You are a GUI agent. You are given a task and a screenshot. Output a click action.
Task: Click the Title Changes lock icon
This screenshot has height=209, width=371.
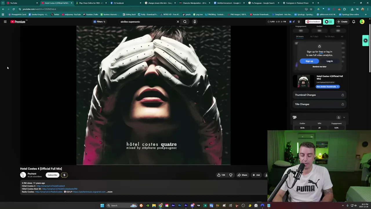tap(343, 104)
